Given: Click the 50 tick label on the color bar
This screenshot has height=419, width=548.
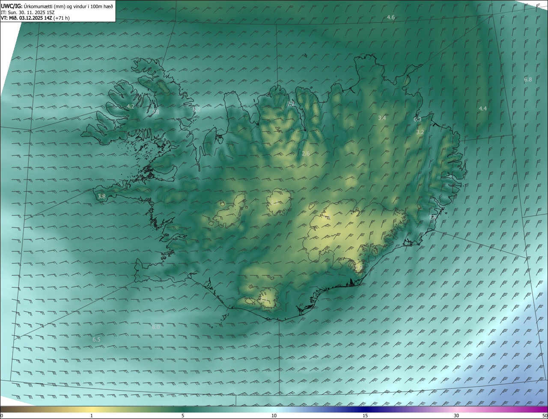Looking at the screenshot, I should (x=545, y=416).
